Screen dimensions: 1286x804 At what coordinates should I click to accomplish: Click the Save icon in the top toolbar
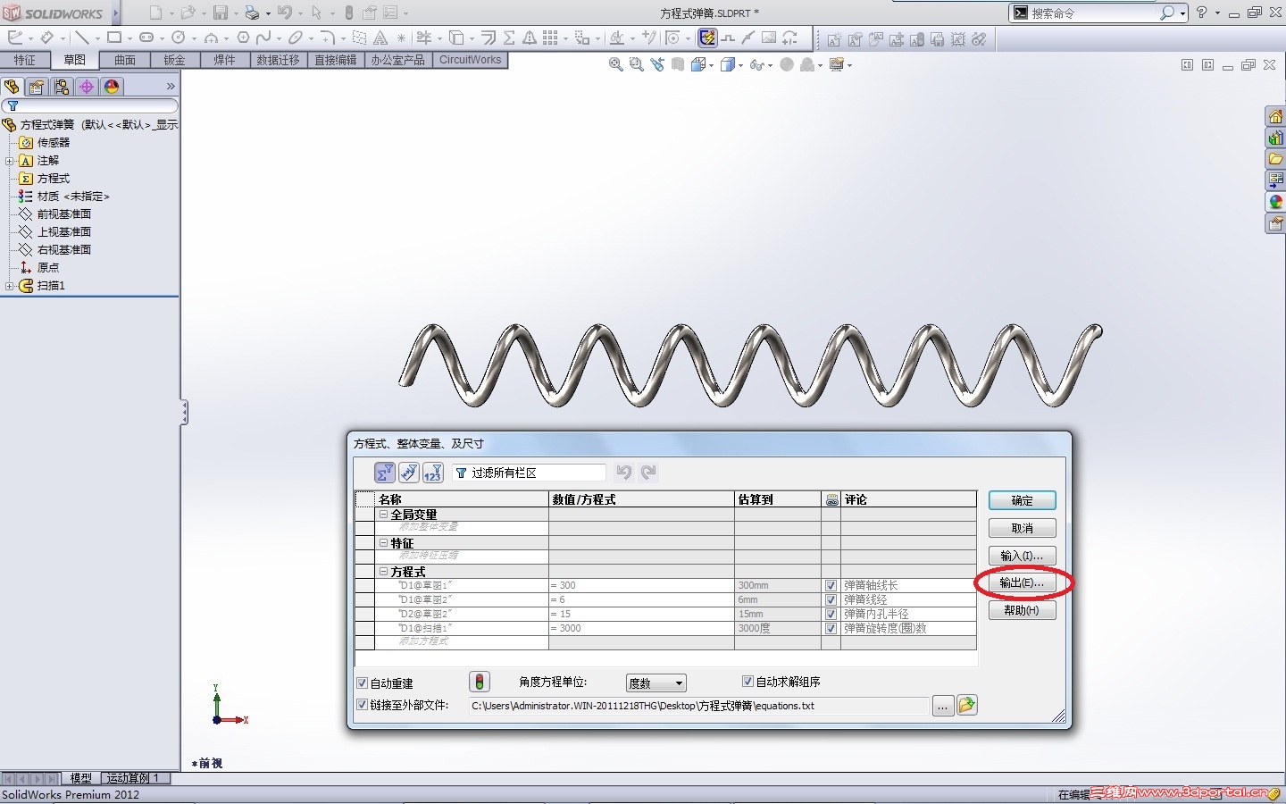221,13
